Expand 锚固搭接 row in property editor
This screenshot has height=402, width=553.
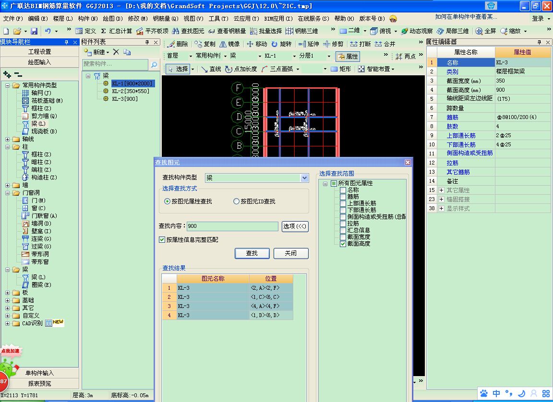(x=441, y=200)
